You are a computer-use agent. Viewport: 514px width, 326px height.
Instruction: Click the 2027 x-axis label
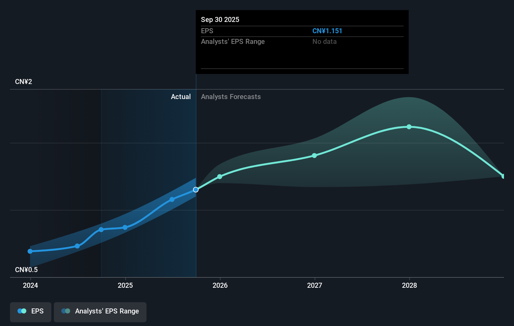(x=315, y=285)
